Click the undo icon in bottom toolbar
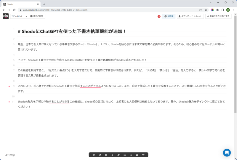The height and width of the screenshot is (160, 237). click(94, 155)
